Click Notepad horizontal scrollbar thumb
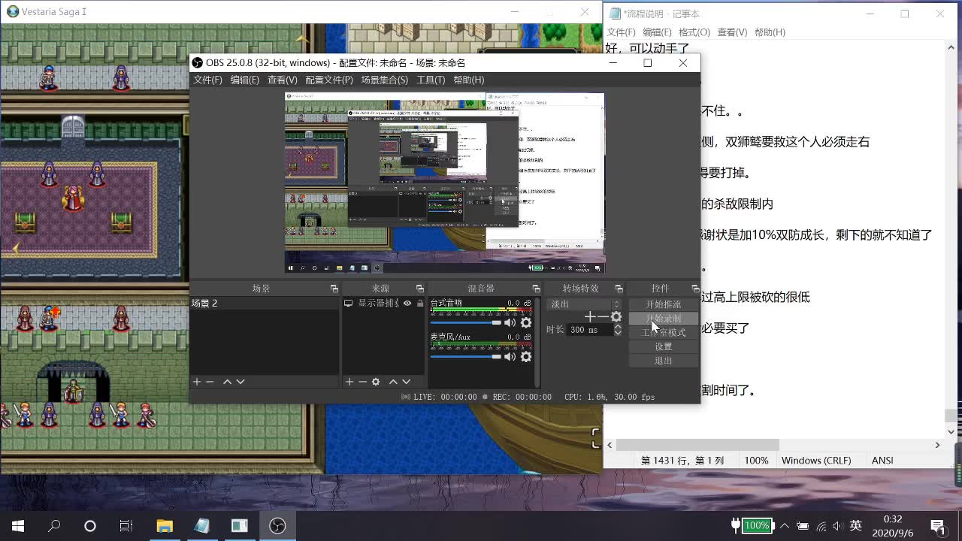This screenshot has width=962, height=541. pyautogui.click(x=698, y=445)
